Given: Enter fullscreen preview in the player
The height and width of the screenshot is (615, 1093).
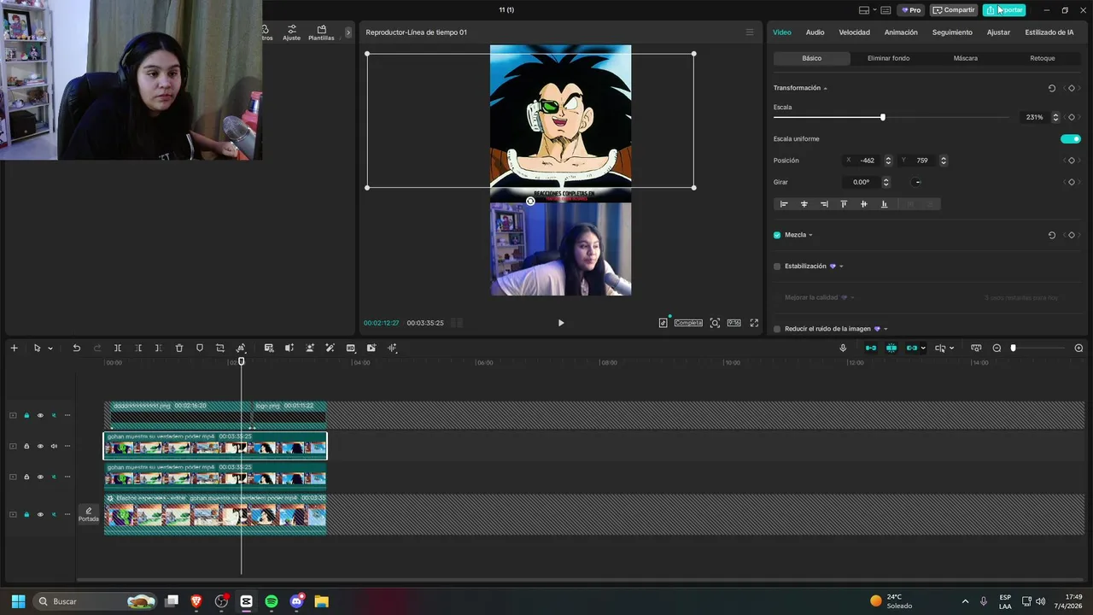Looking at the screenshot, I should point(754,323).
